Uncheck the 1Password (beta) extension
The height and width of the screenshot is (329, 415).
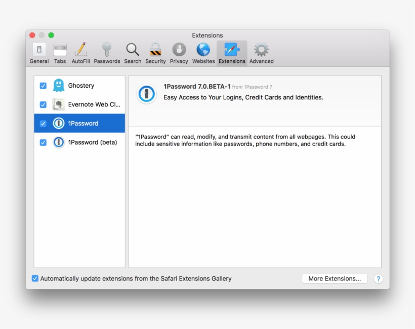tap(43, 142)
